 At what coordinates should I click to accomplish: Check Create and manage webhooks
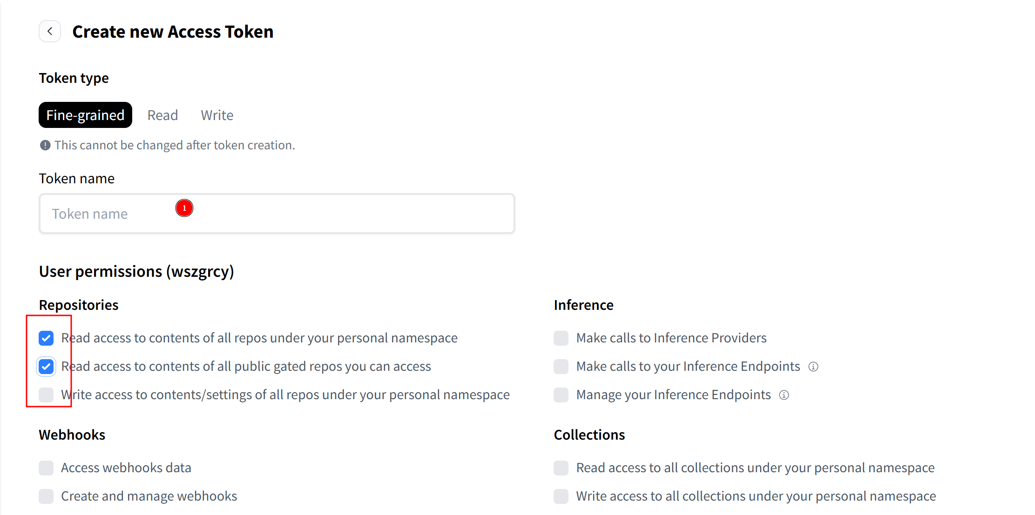pyautogui.click(x=46, y=496)
